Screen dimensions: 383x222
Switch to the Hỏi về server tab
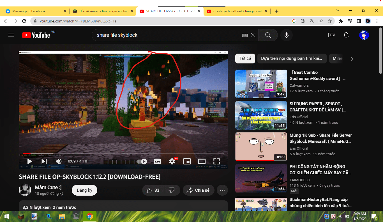coord(103,11)
